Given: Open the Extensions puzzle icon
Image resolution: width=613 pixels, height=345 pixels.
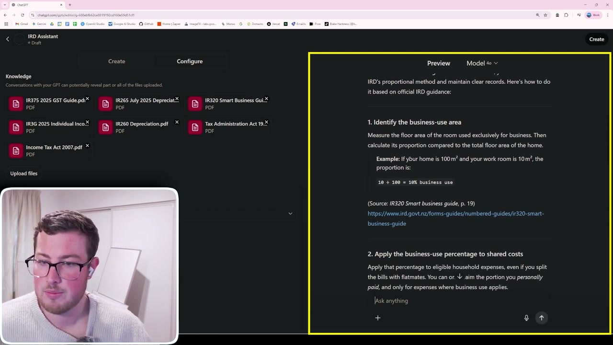Looking at the screenshot, I should 566,15.
